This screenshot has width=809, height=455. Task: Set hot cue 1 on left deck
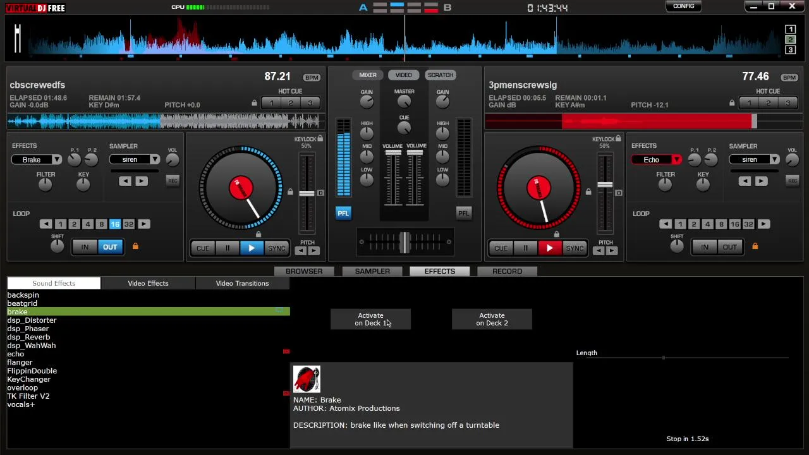pos(272,103)
